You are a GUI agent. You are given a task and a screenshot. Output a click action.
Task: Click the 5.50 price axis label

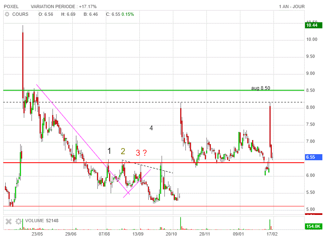point(310,193)
